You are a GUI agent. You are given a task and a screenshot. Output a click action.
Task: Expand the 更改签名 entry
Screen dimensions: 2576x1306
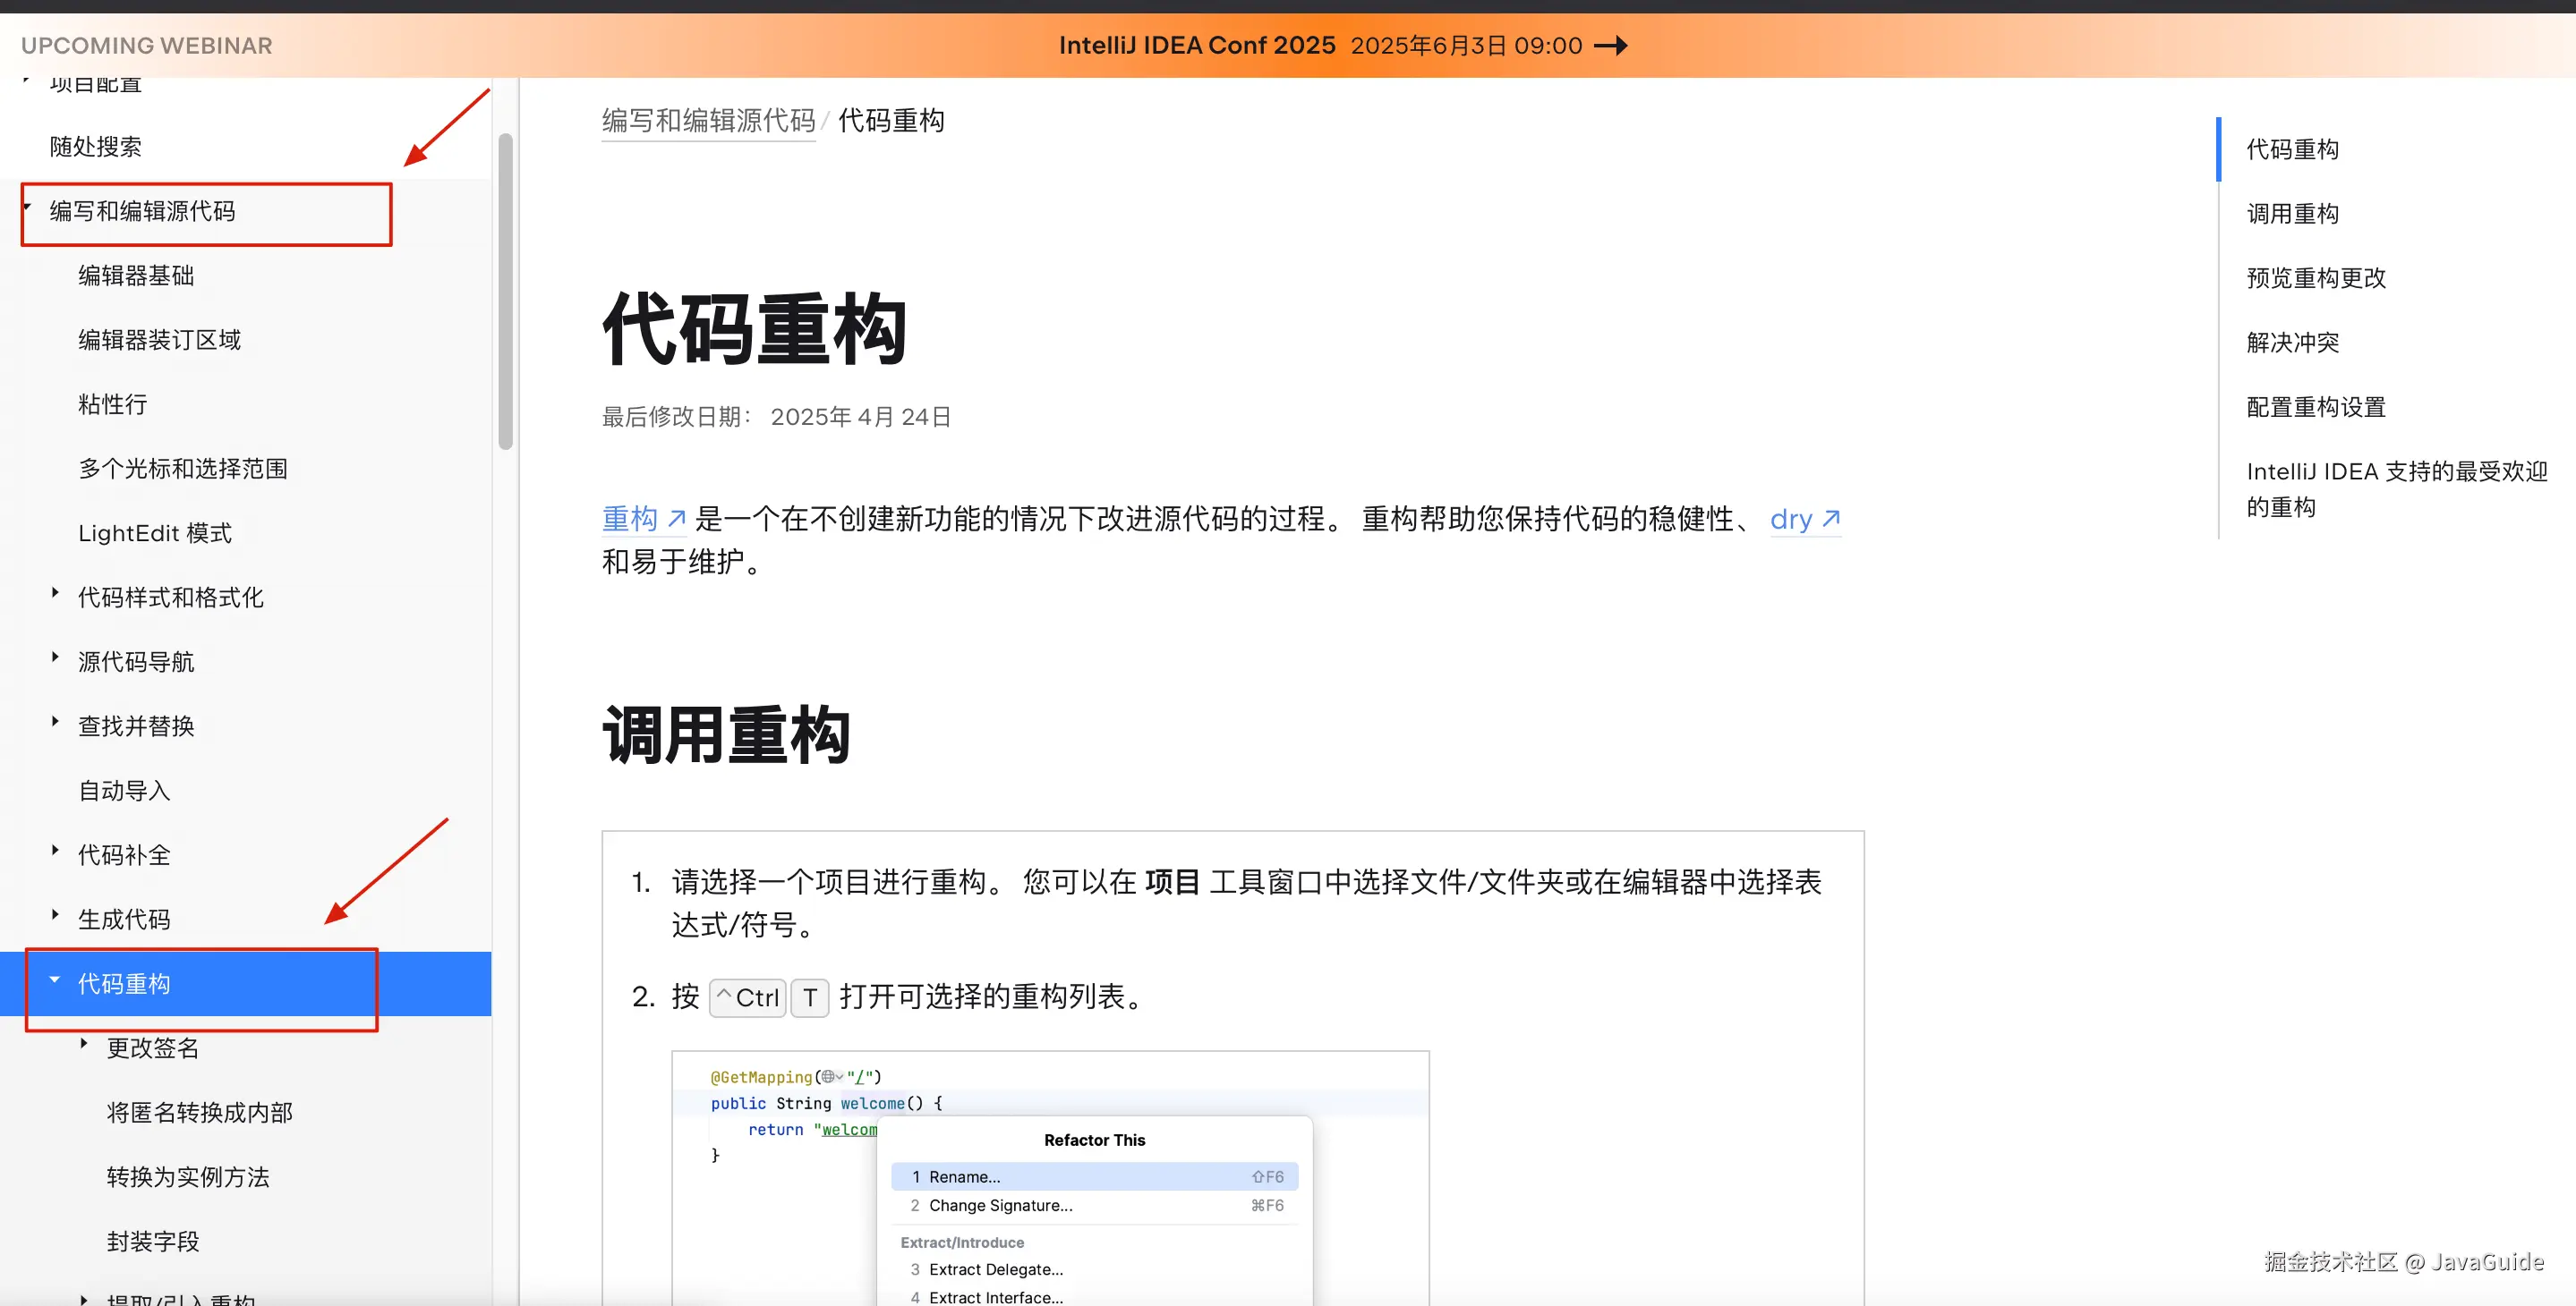click(x=84, y=1042)
